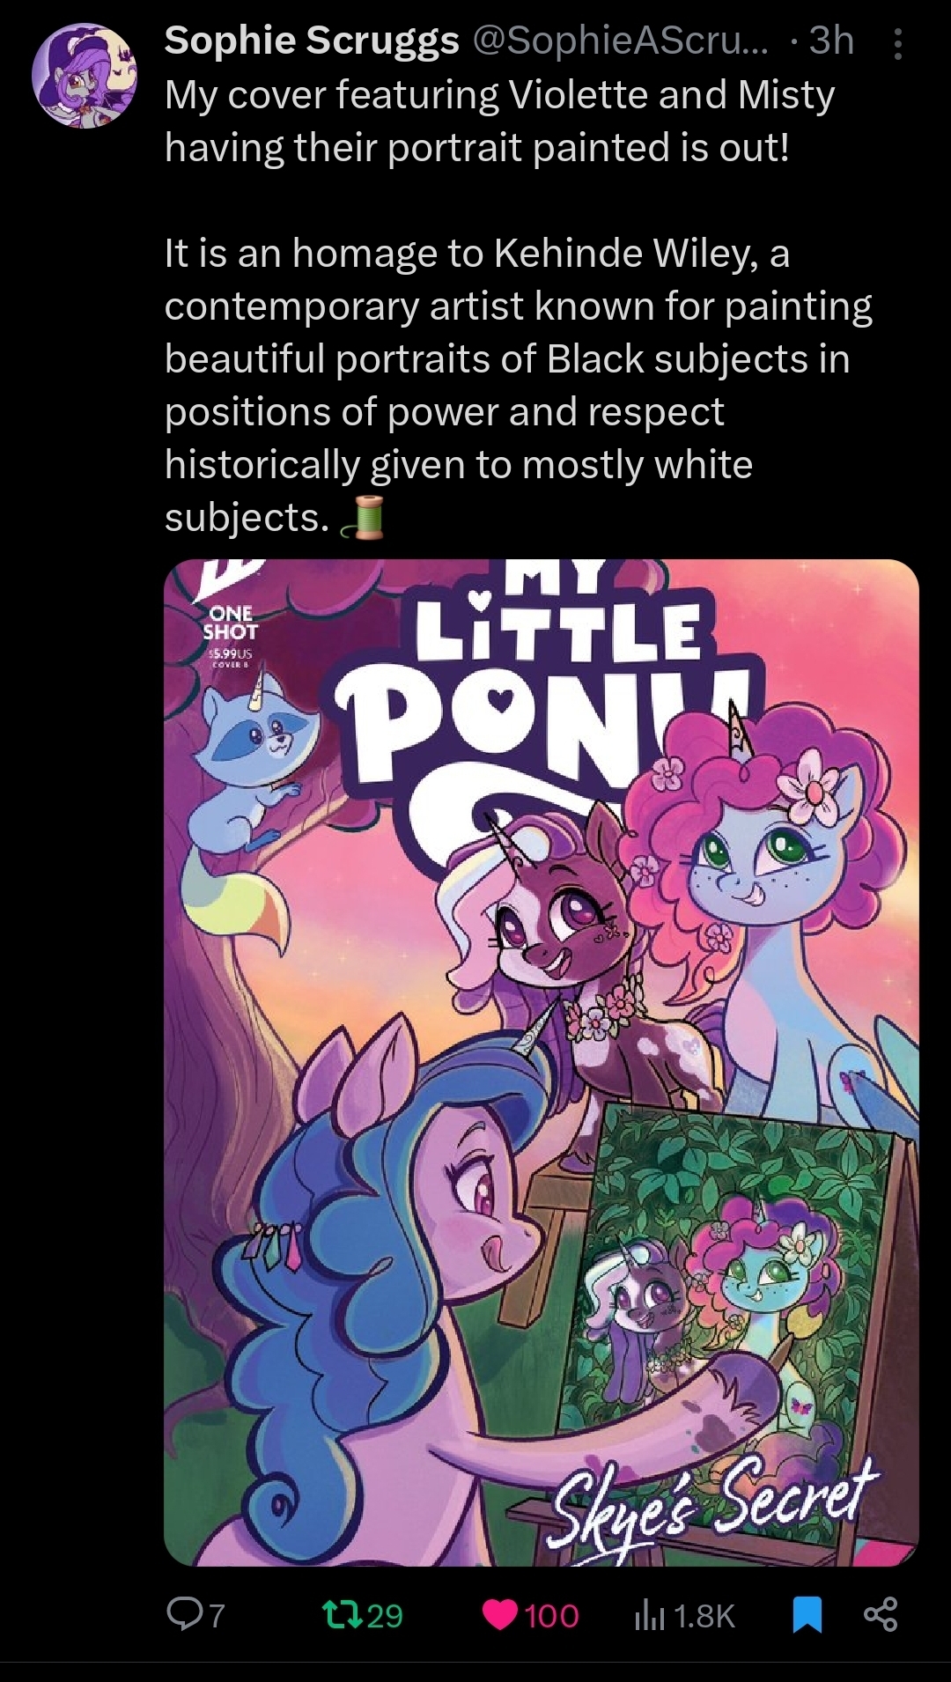Screen dimensions: 951x1682
Task: Tap the retweet count 29
Action: click(385, 1615)
